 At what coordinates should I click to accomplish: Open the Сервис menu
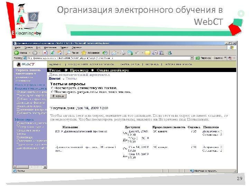tap(64, 47)
